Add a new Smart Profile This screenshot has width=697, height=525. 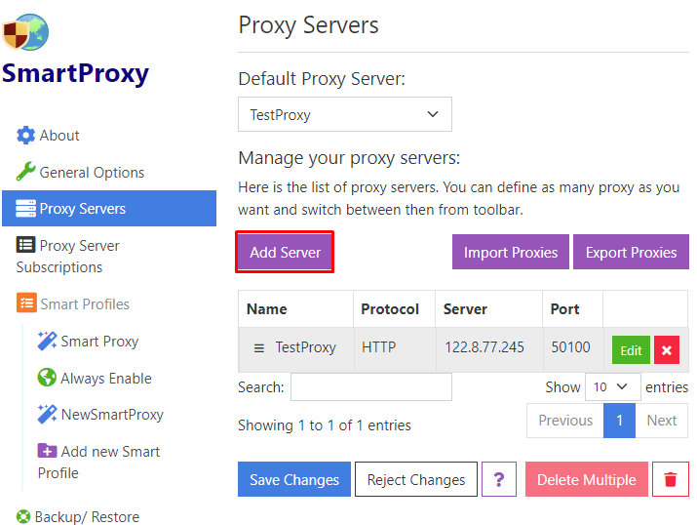coord(98,462)
